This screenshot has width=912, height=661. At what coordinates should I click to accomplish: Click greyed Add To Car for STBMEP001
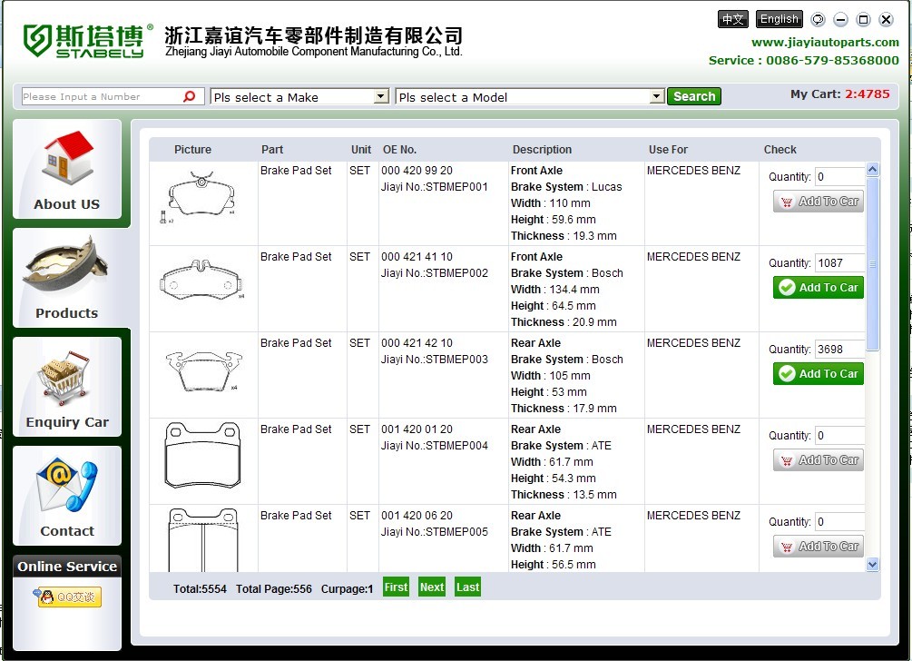[x=819, y=202]
